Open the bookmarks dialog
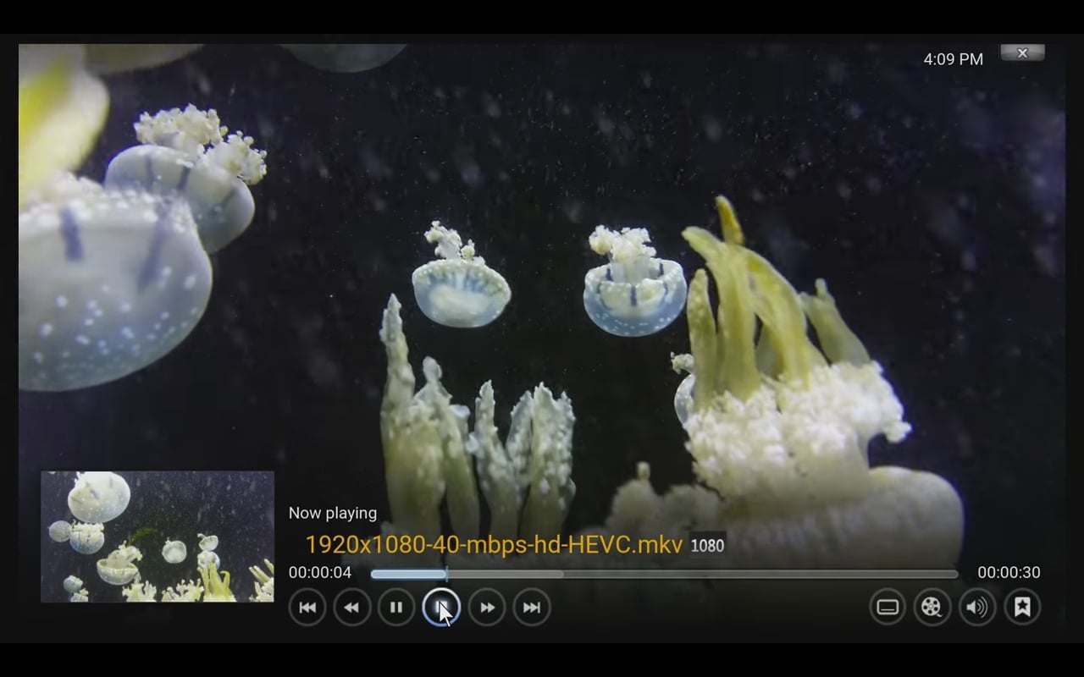 [1022, 607]
